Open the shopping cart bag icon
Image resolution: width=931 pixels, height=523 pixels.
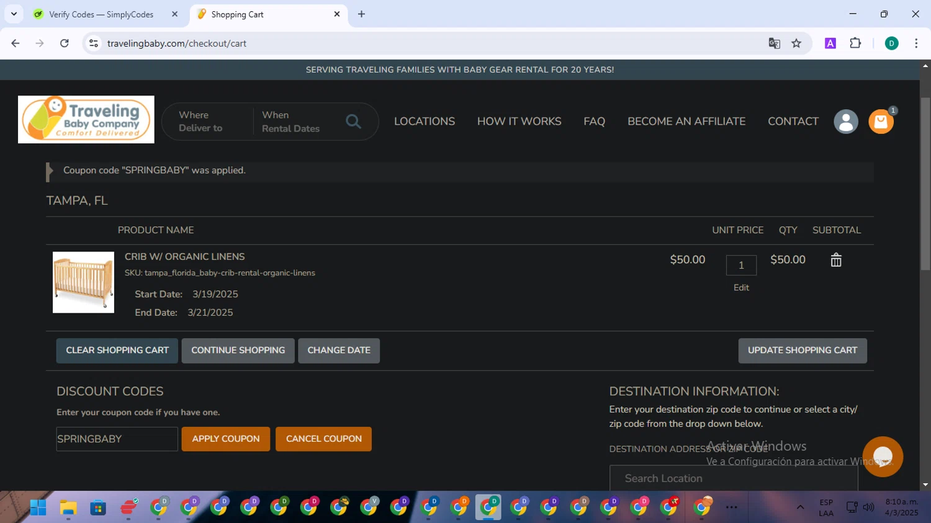pos(881,122)
